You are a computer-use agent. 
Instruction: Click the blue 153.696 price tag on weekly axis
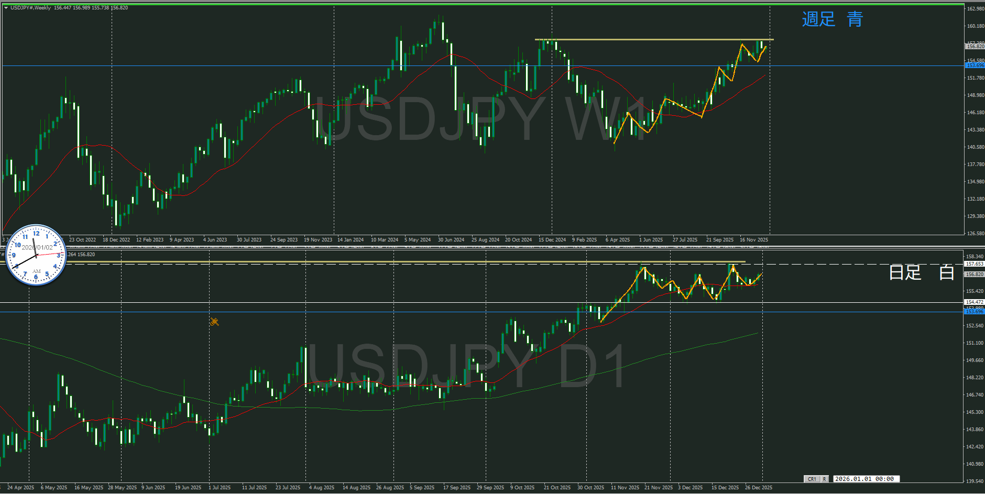[x=974, y=65]
